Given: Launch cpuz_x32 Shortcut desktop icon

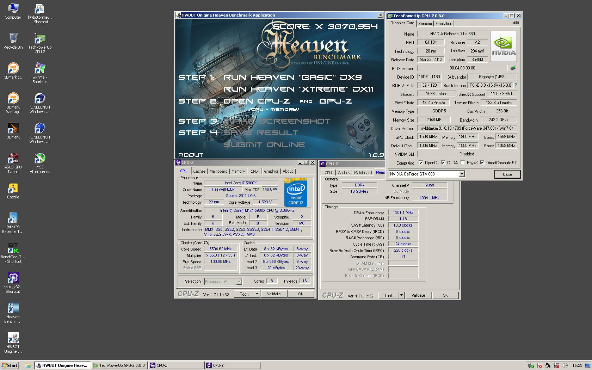Looking at the screenshot, I should click(x=13, y=283).
